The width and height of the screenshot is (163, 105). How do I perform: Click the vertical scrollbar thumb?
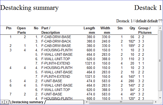click(160, 61)
